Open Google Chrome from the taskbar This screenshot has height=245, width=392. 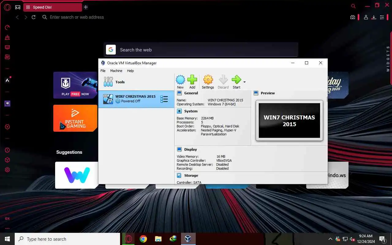[x=143, y=239]
